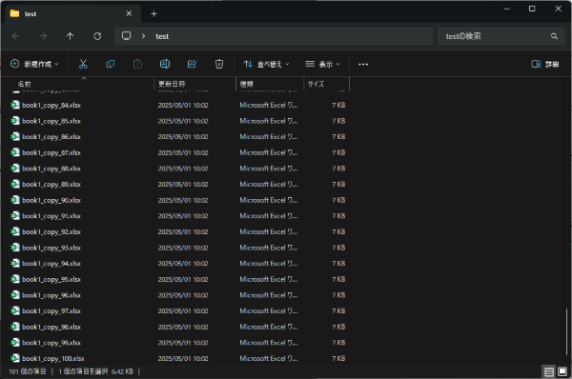Open the 新規作成 dropdown
The width and height of the screenshot is (572, 379).
34,64
